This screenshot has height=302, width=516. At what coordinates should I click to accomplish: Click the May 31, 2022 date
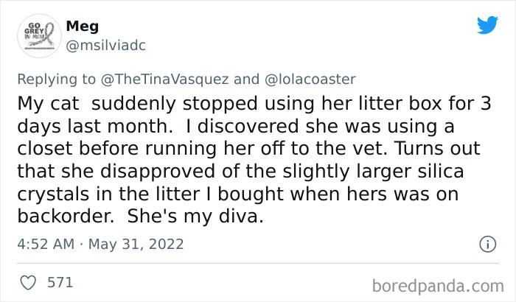(x=137, y=244)
